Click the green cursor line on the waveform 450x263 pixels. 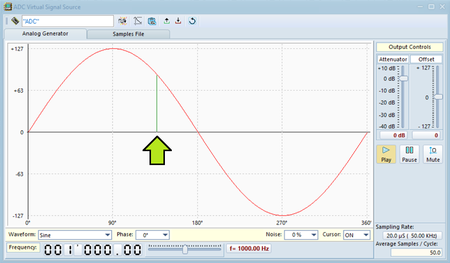pyautogui.click(x=156, y=103)
